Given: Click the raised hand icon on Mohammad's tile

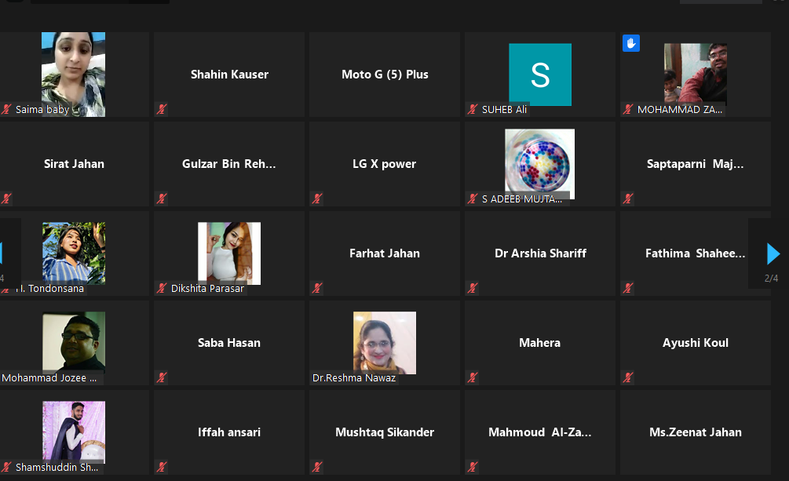Looking at the screenshot, I should (x=631, y=43).
